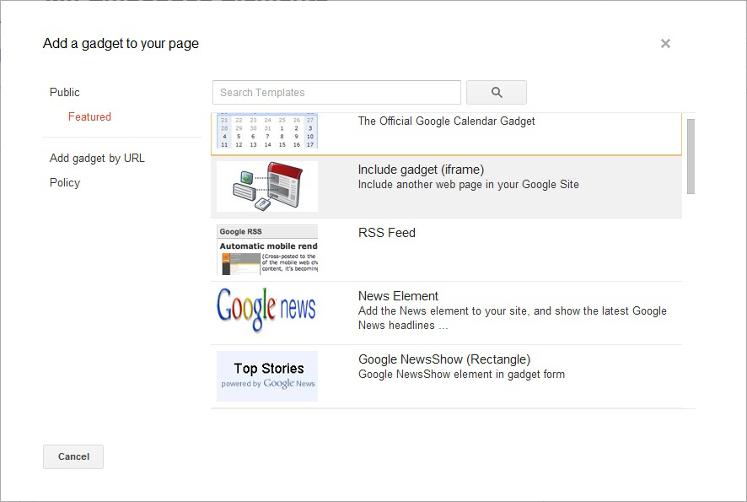
Task: Open the Policy section
Action: (x=65, y=182)
